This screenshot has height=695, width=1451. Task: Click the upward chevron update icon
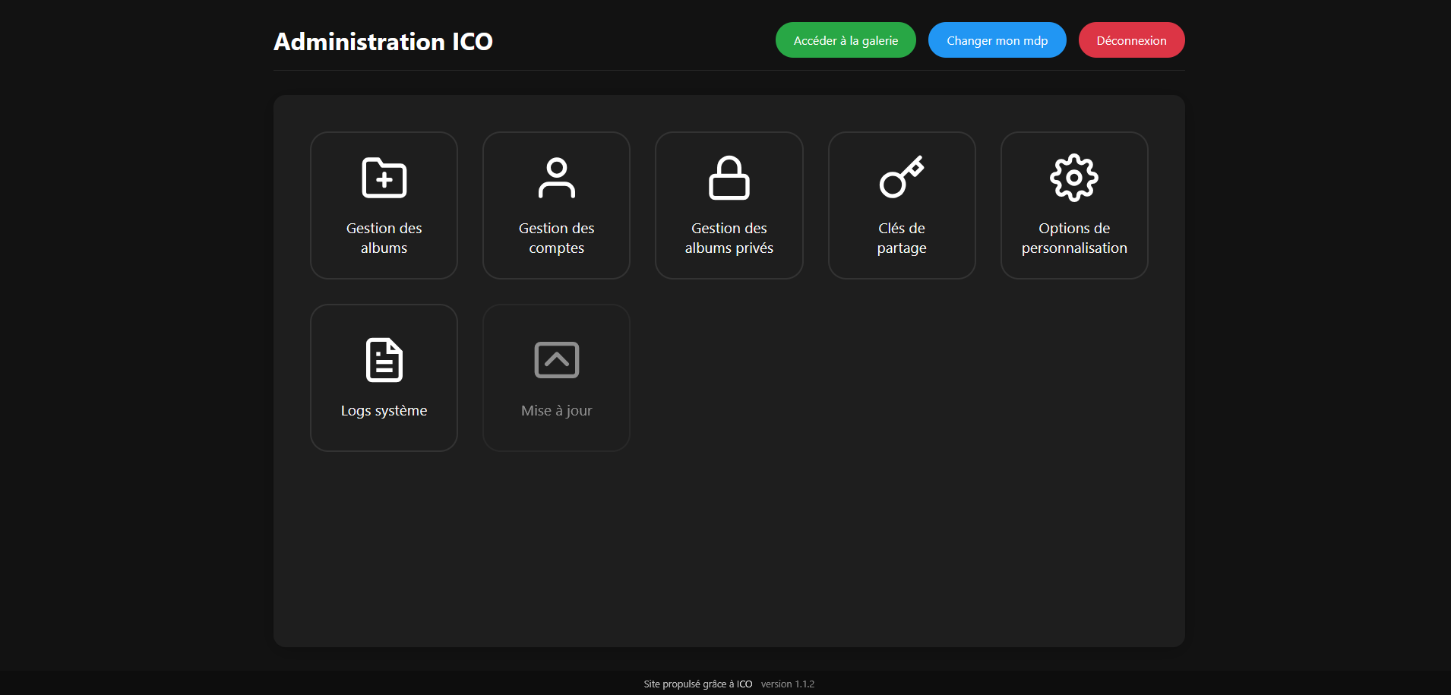tap(556, 360)
